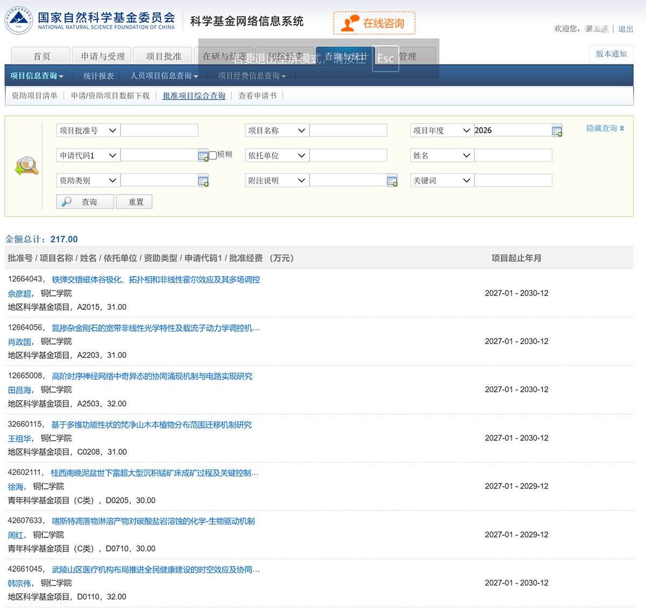Open applicant 王祖华 link
Viewport: 646px width, 608px height.
click(x=19, y=438)
